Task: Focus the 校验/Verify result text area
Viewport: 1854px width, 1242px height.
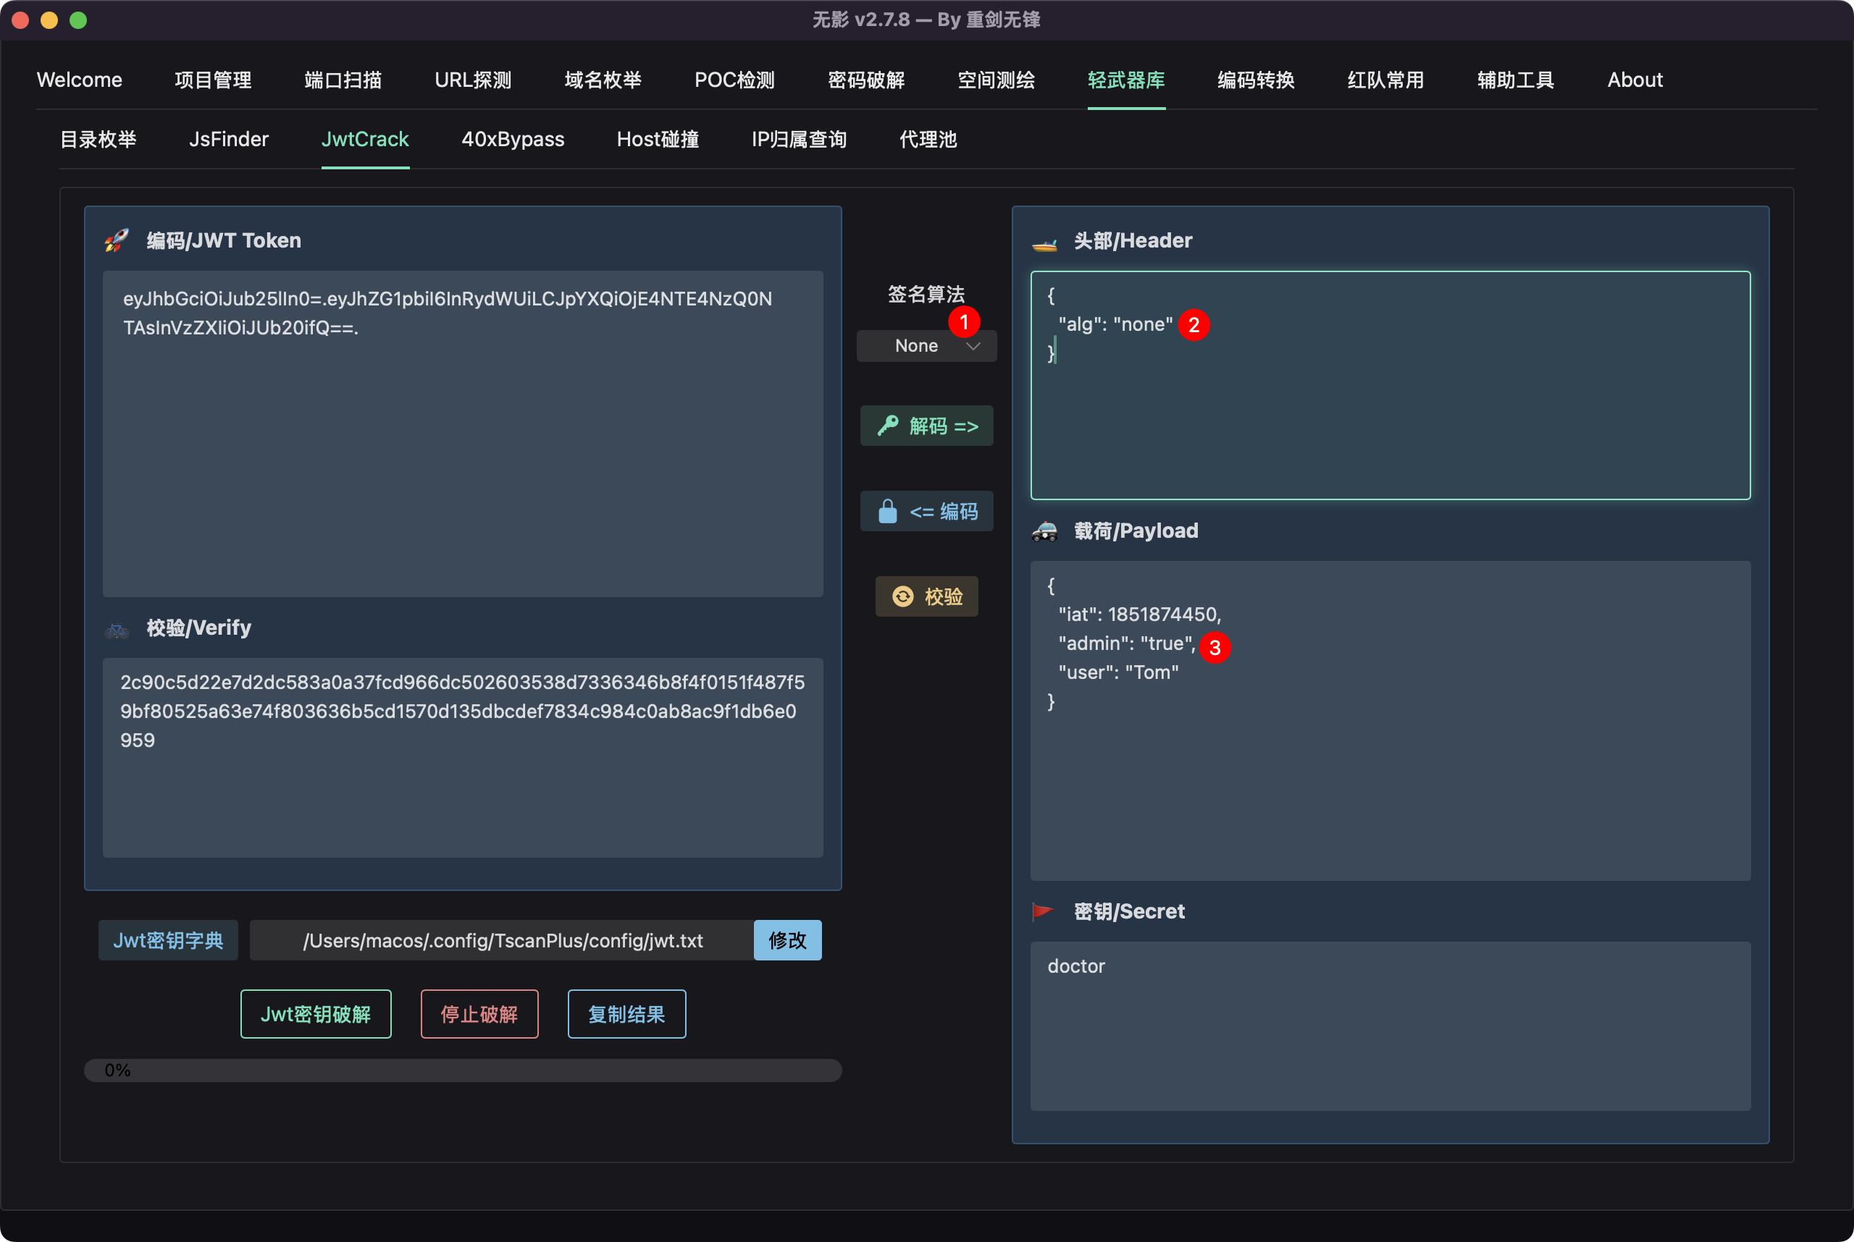Action: pyautogui.click(x=463, y=758)
